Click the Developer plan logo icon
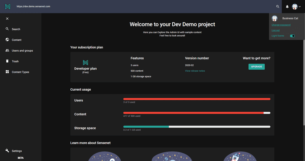This screenshot has width=305, height=161. point(85,62)
